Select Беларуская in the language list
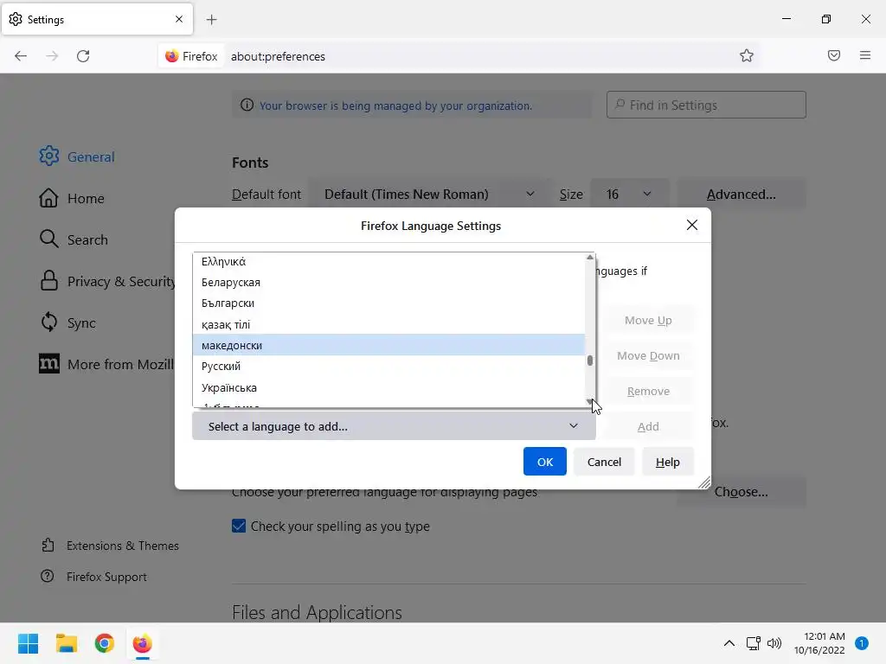Image resolution: width=886 pixels, height=664 pixels. [388, 283]
